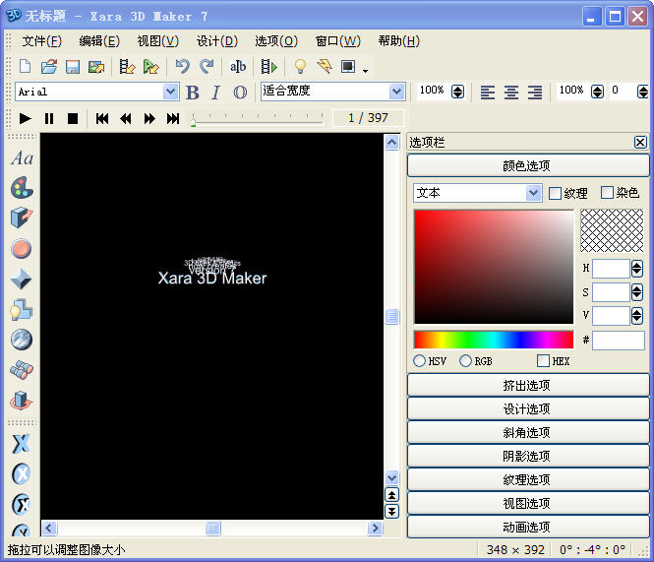
Task: Open the 文本 color target dropdown
Action: tap(533, 193)
